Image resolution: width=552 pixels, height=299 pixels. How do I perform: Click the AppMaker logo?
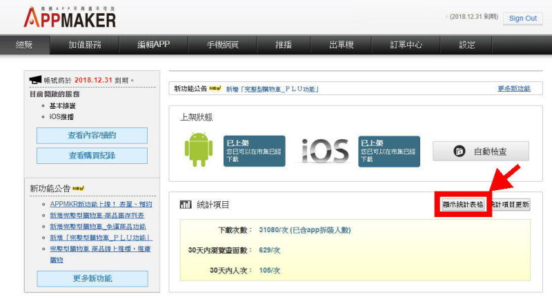[x=70, y=16]
